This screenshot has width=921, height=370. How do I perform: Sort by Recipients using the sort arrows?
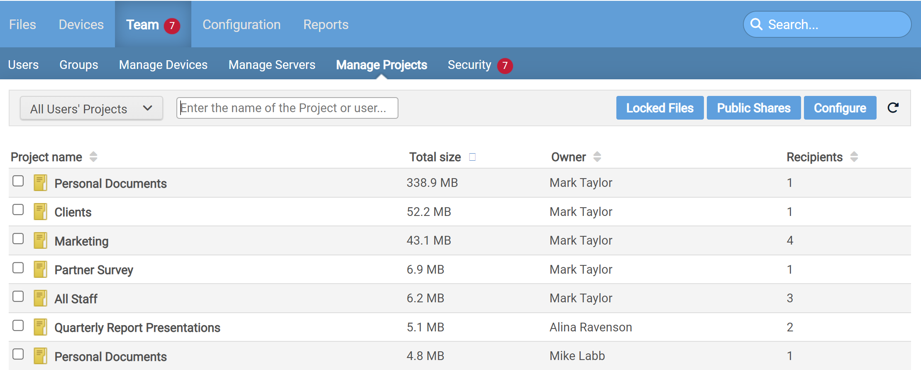coord(854,157)
